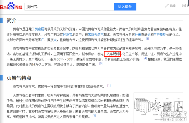Click the 页岩气特点 section heading

[19, 78]
